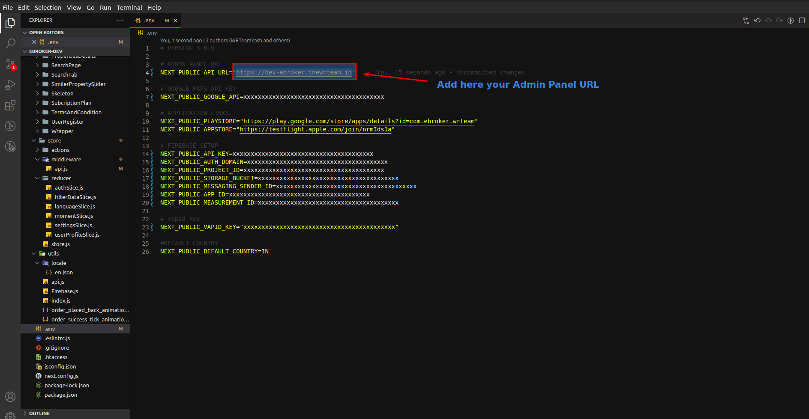Open the Edit menu
This screenshot has height=419, width=809.
tap(24, 8)
